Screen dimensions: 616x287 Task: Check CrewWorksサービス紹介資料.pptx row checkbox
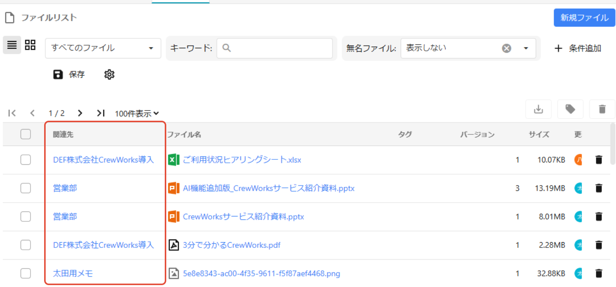[25, 217]
